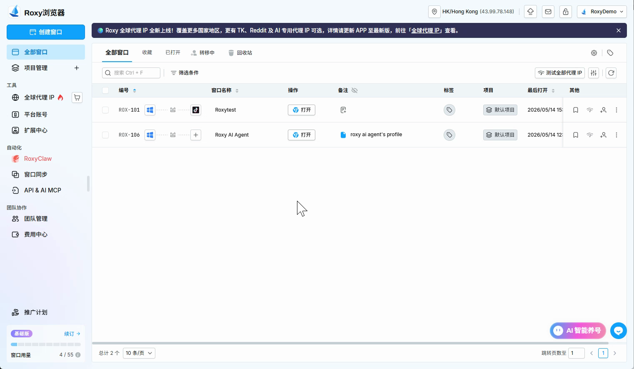Click the upload/update arrow icon in header
The width and height of the screenshot is (634, 369).
click(x=531, y=12)
